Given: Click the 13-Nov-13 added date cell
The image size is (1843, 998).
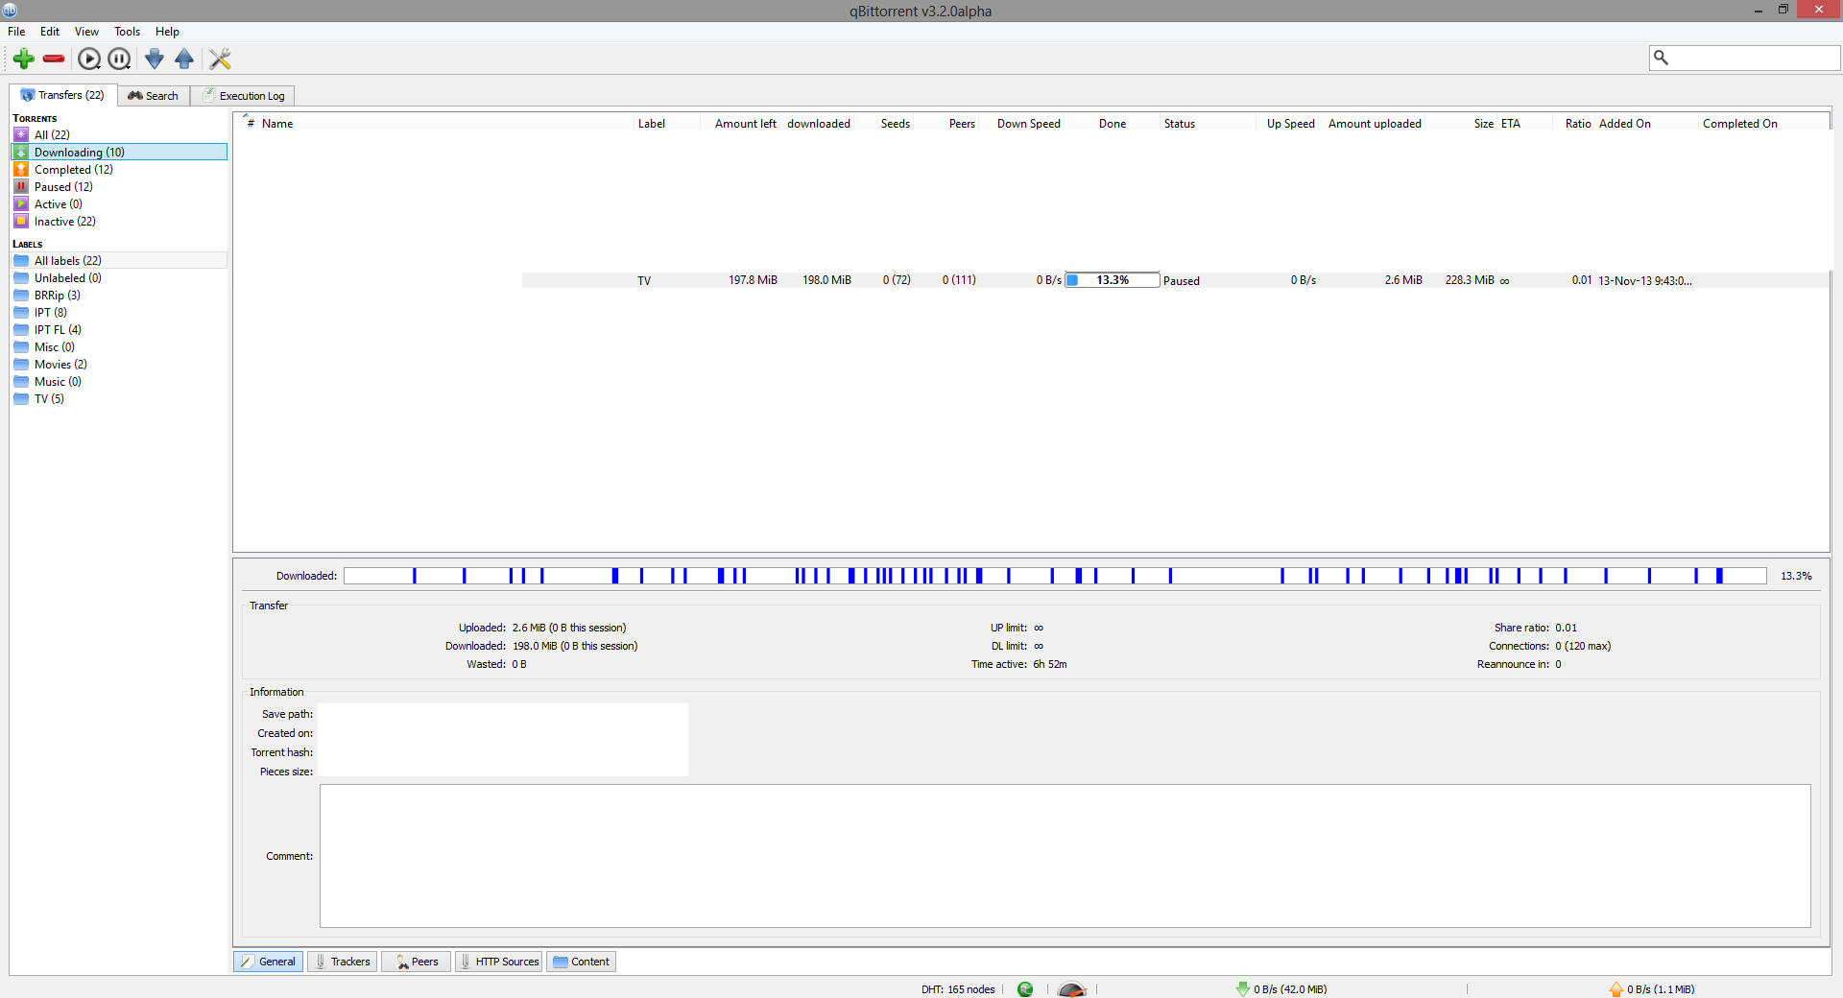Looking at the screenshot, I should pos(1645,281).
